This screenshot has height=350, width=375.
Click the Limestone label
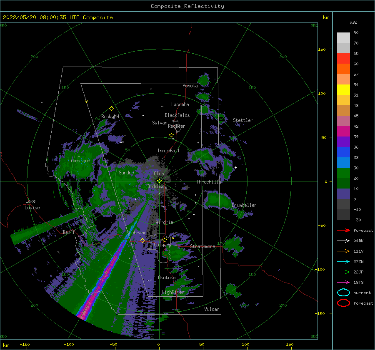pos(79,161)
